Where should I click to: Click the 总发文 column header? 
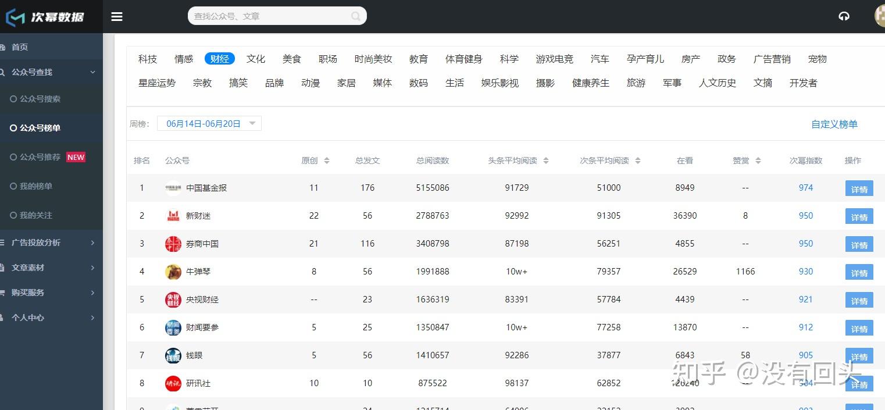[x=367, y=161]
